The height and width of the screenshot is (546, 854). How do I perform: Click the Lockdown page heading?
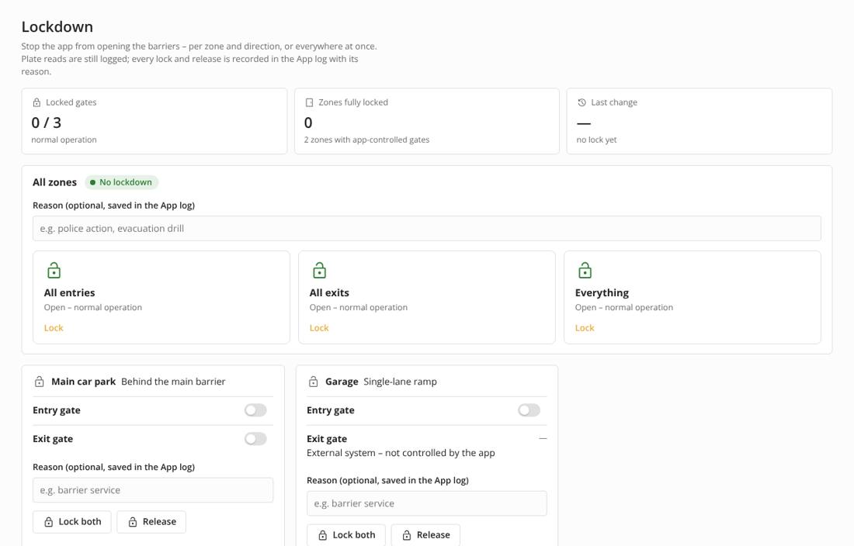[x=57, y=26]
